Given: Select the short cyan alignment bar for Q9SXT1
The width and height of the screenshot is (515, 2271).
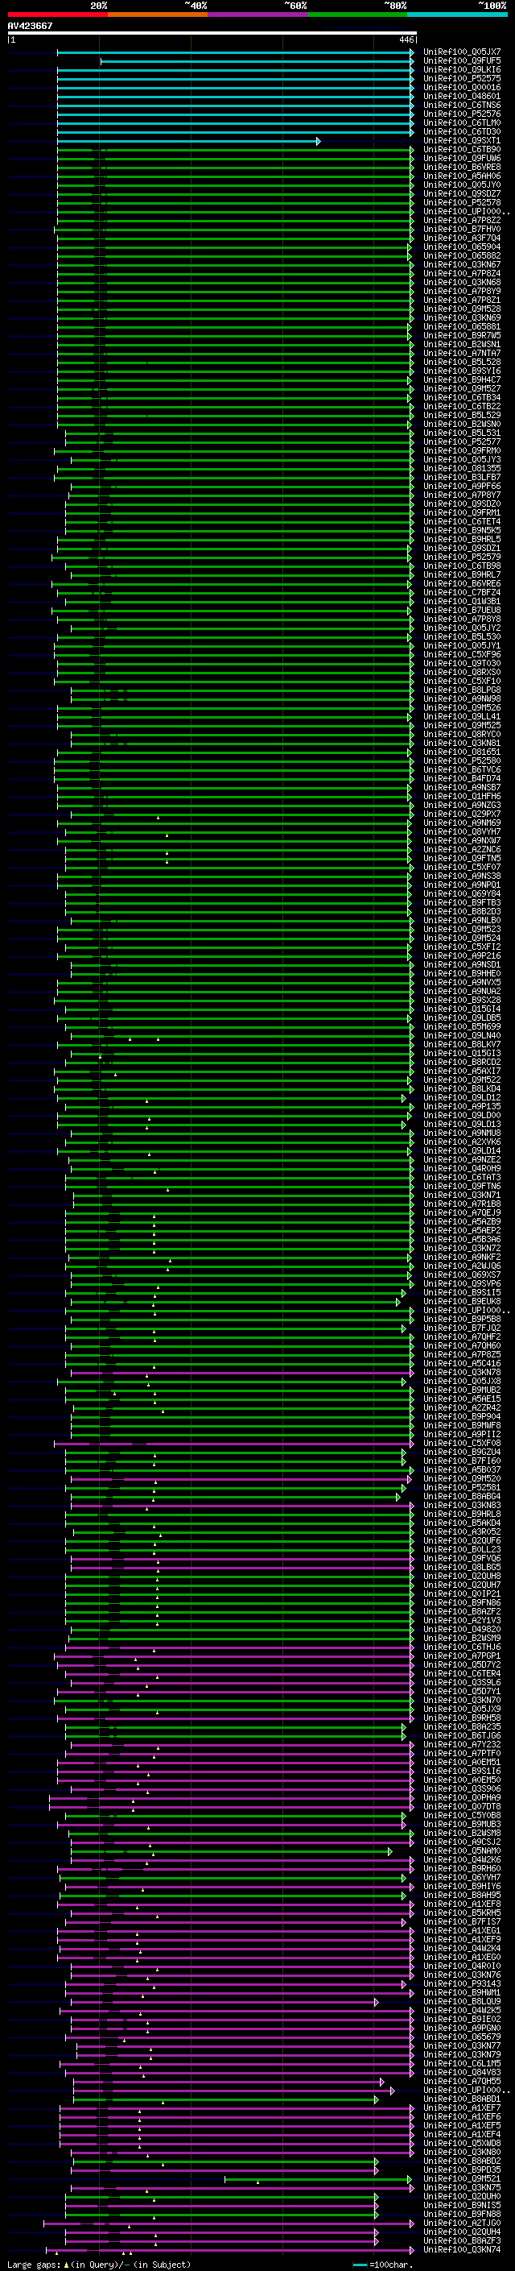Looking at the screenshot, I should [x=189, y=141].
